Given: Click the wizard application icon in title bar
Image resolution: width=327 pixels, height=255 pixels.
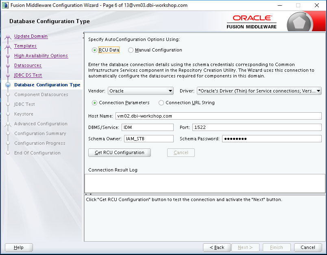Looking at the screenshot, I should pos(5,5).
